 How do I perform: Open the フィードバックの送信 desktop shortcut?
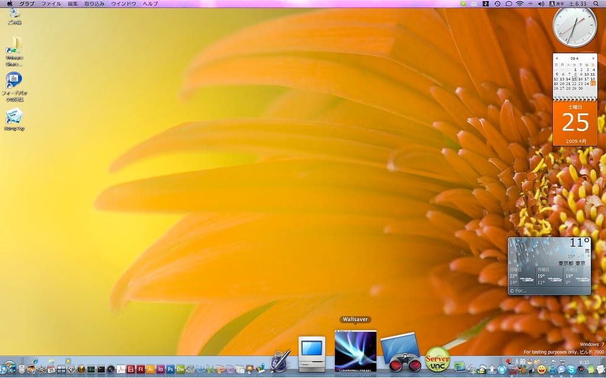pyautogui.click(x=14, y=87)
